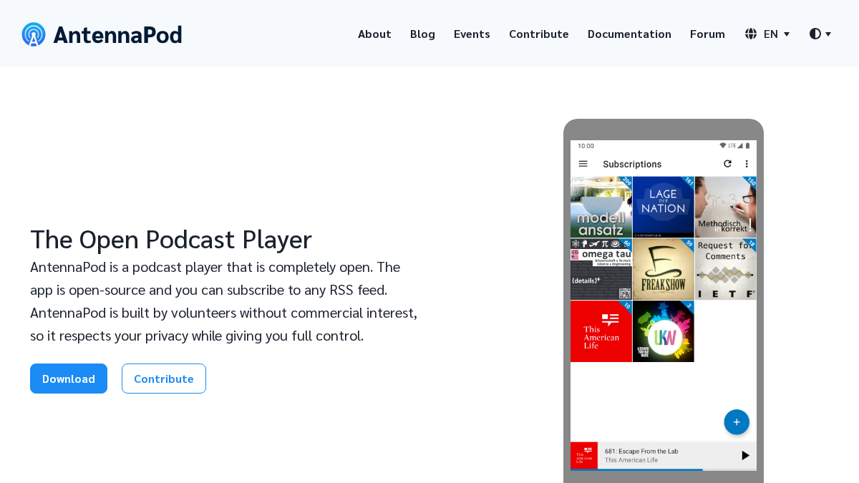Viewport: 859px width, 483px height.
Task: Click the refresh icon in Subscriptions bar
Action: (727, 164)
